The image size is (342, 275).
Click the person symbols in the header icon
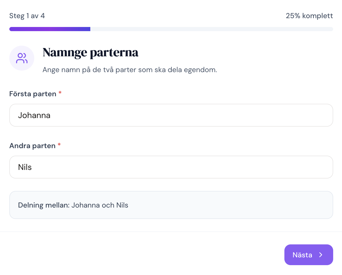22,58
